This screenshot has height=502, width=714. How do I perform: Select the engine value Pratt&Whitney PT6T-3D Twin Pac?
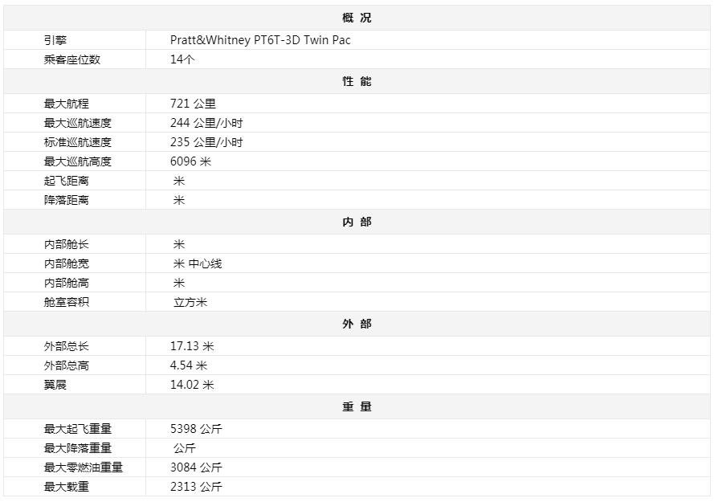coord(260,40)
